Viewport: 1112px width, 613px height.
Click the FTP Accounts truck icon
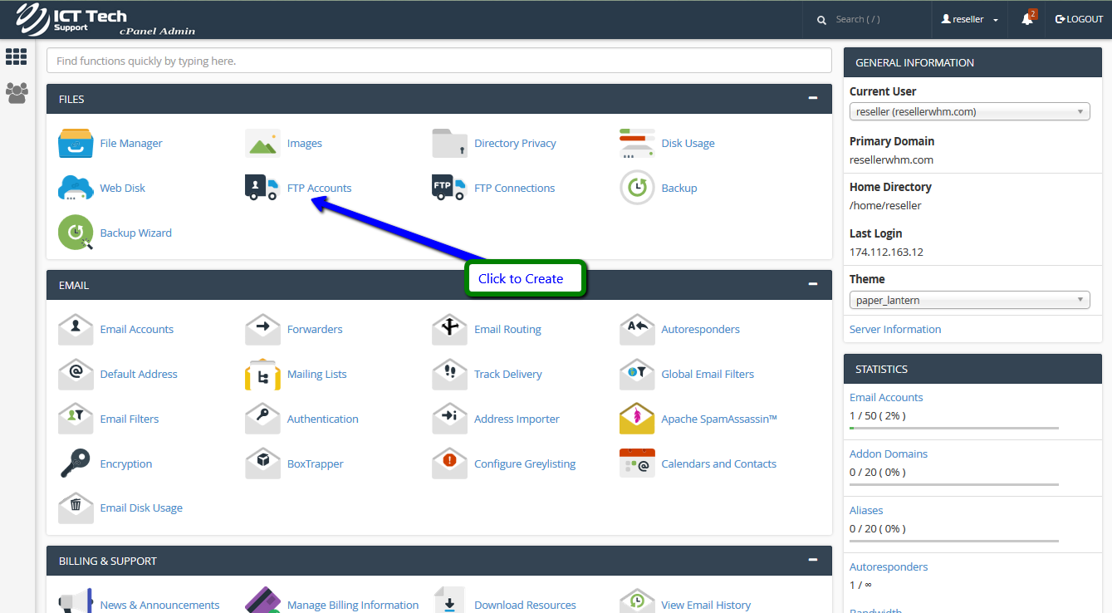pyautogui.click(x=262, y=188)
